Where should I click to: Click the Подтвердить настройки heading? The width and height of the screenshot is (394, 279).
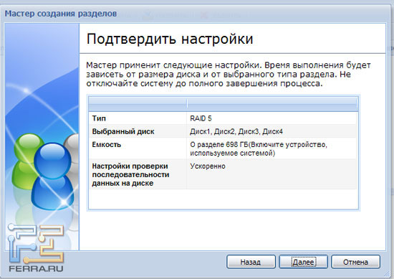pyautogui.click(x=170, y=39)
